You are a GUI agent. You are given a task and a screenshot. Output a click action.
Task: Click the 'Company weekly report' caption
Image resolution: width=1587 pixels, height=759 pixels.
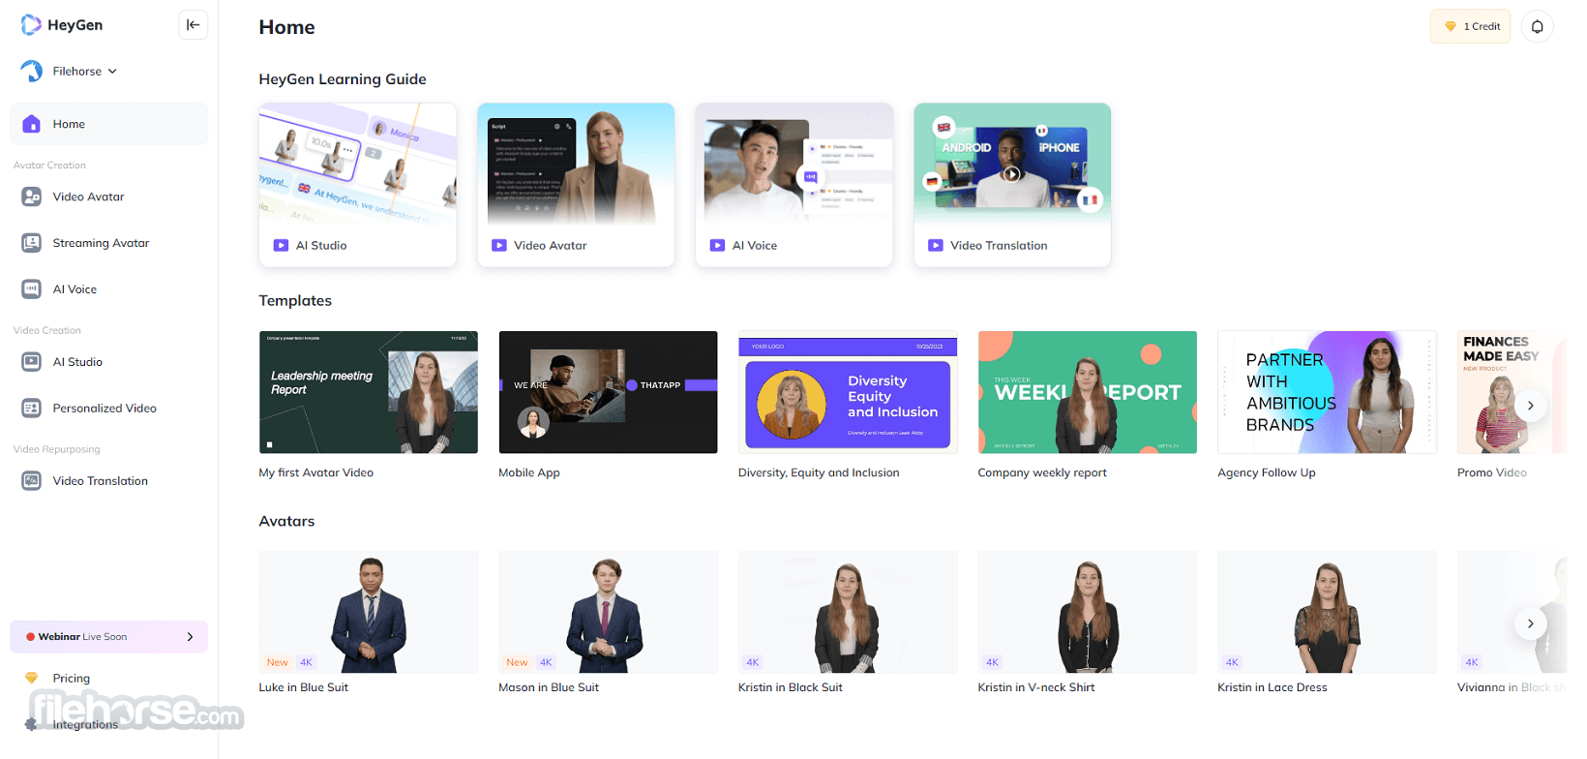click(x=1042, y=473)
